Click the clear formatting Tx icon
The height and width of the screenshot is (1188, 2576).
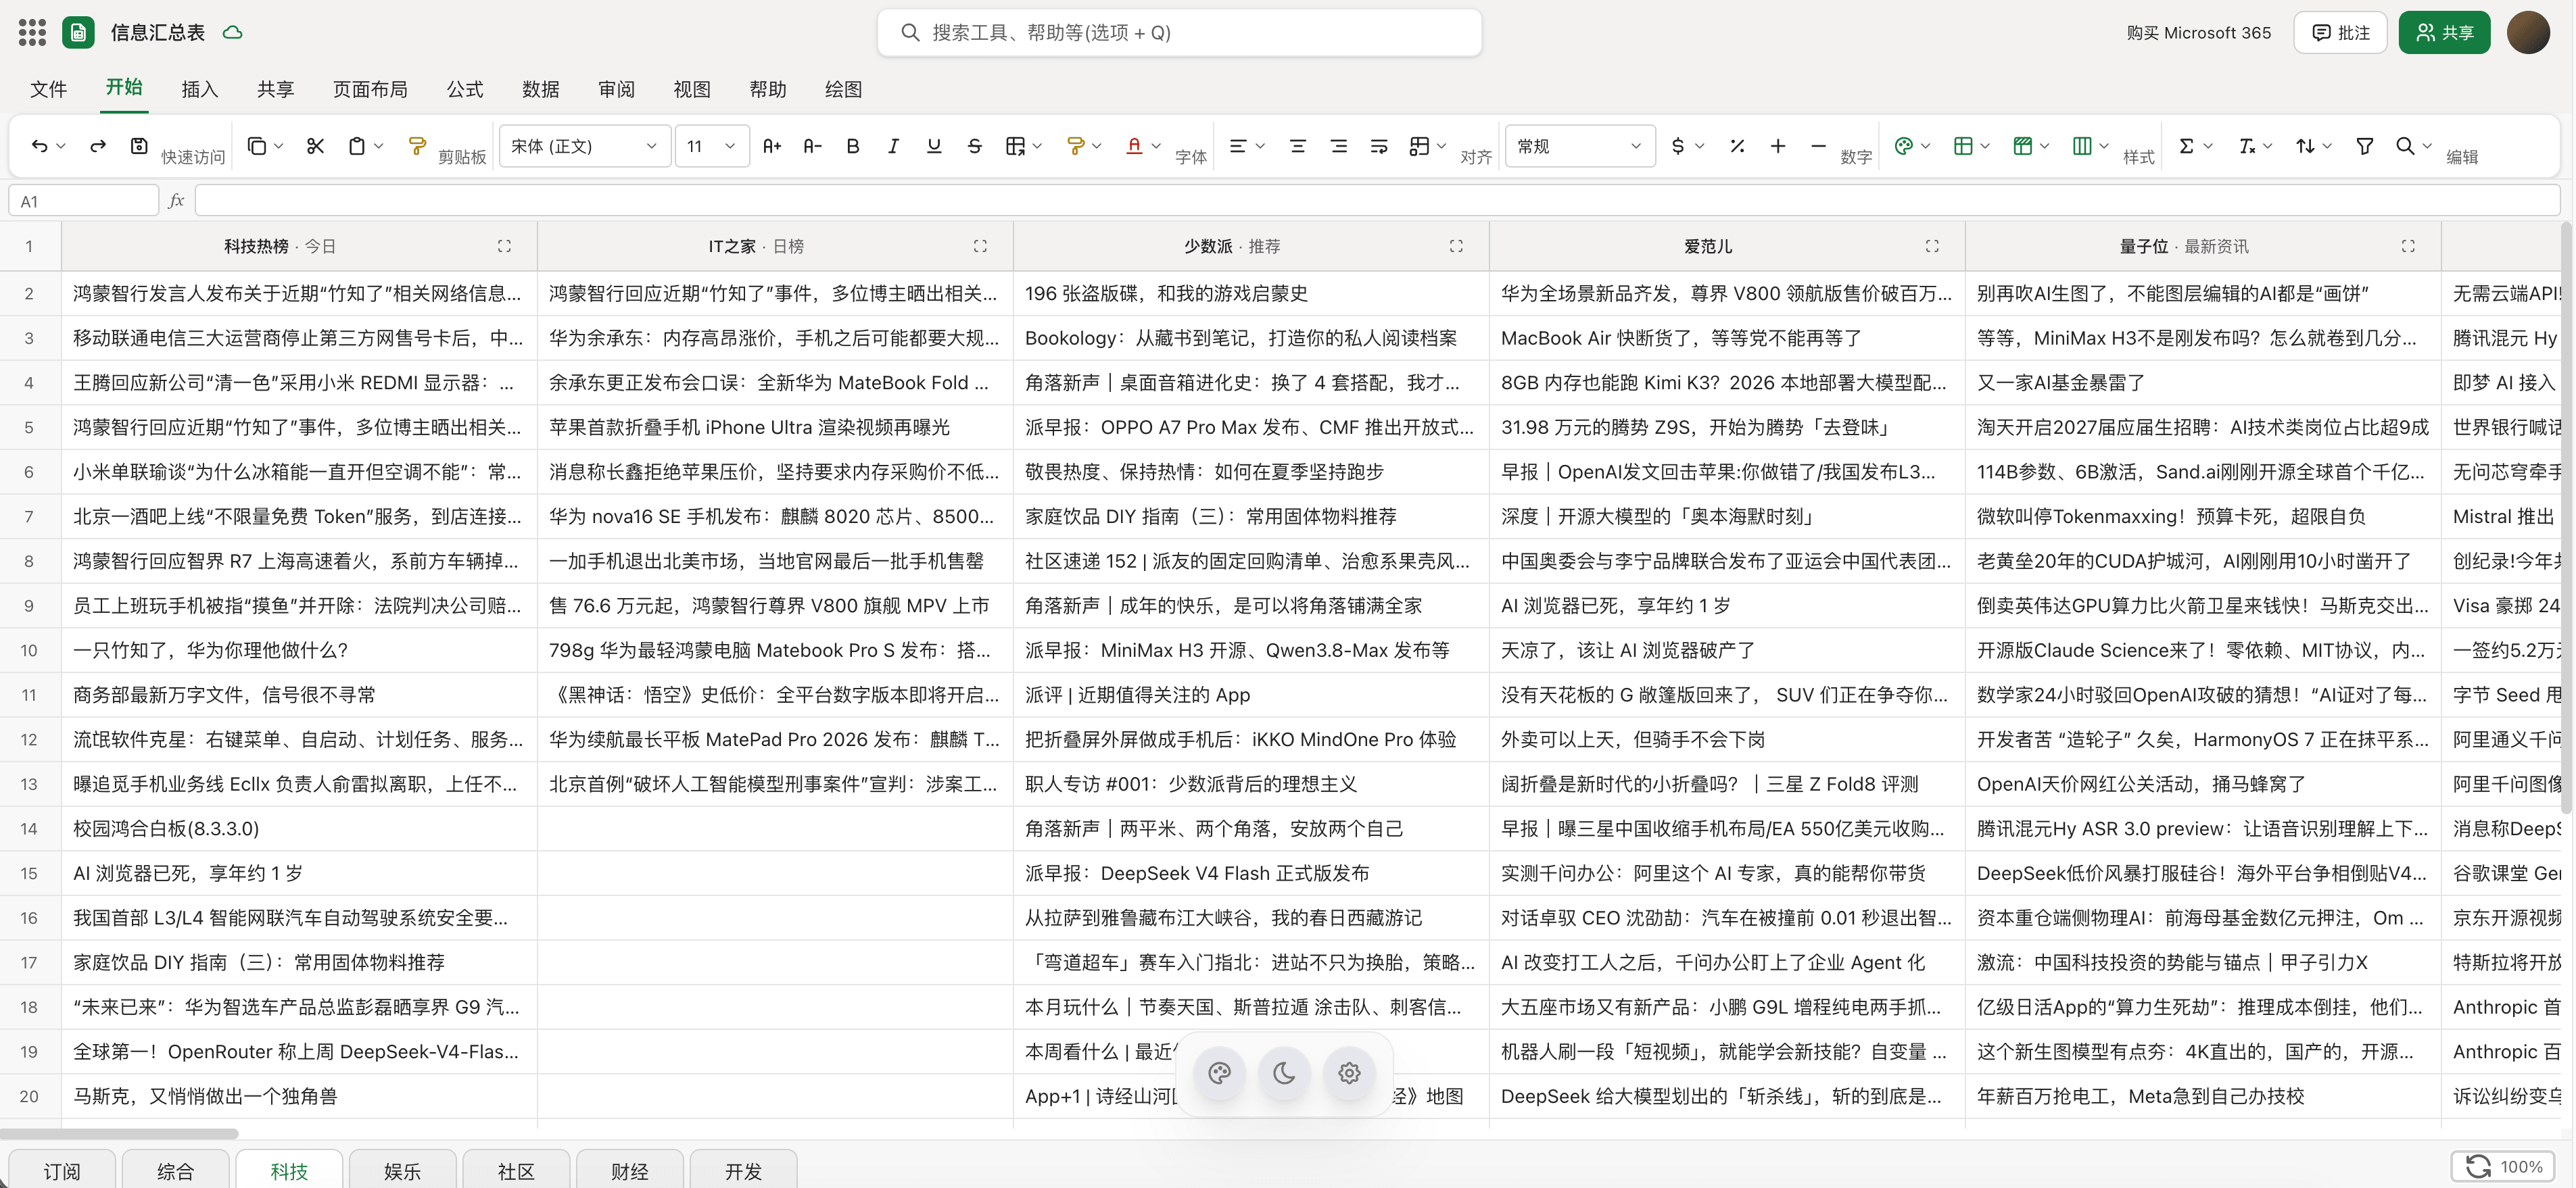(2246, 146)
